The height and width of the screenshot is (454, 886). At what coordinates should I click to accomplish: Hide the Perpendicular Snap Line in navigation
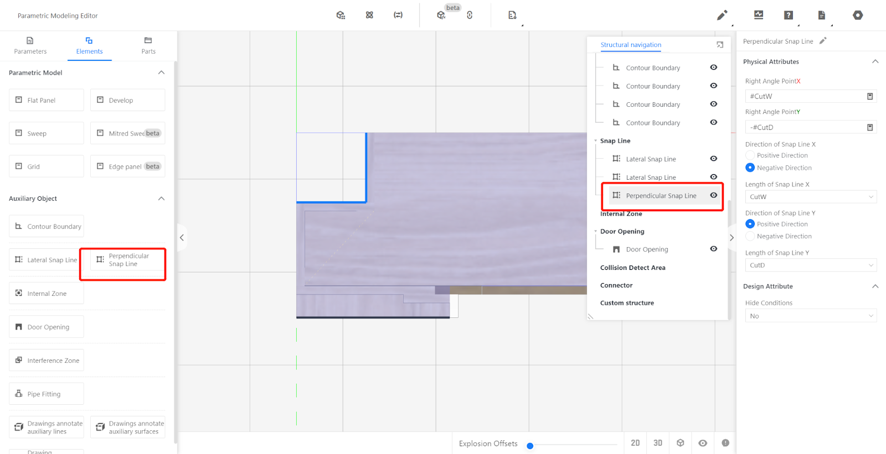[714, 195]
